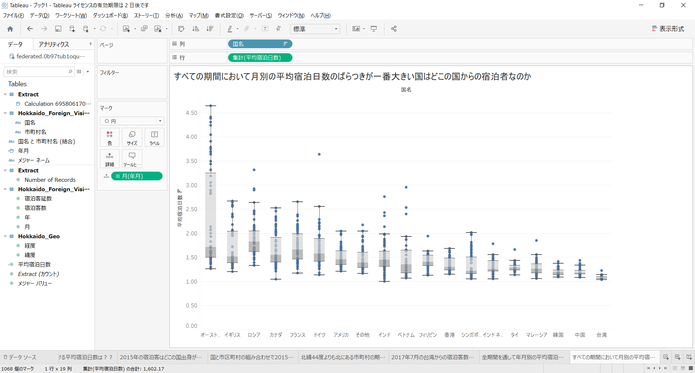The image size is (695, 373).
Task: Open the 分析 menu
Action: [174, 15]
